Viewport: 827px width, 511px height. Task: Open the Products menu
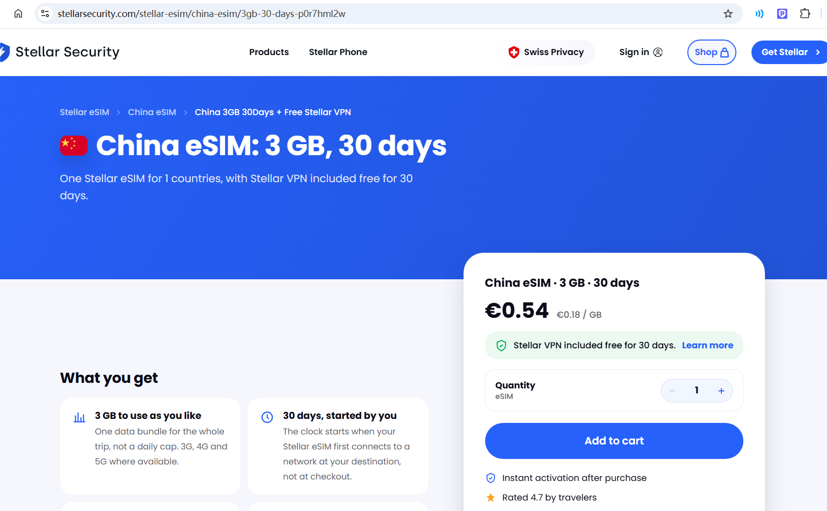point(269,52)
